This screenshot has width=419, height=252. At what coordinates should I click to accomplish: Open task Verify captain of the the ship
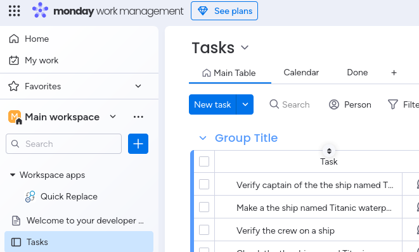click(x=315, y=185)
